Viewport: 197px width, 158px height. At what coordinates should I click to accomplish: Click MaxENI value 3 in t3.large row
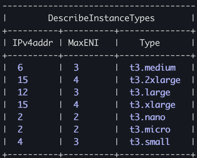click(76, 92)
